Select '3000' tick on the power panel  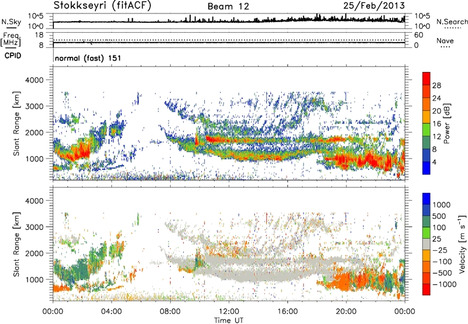point(34,106)
